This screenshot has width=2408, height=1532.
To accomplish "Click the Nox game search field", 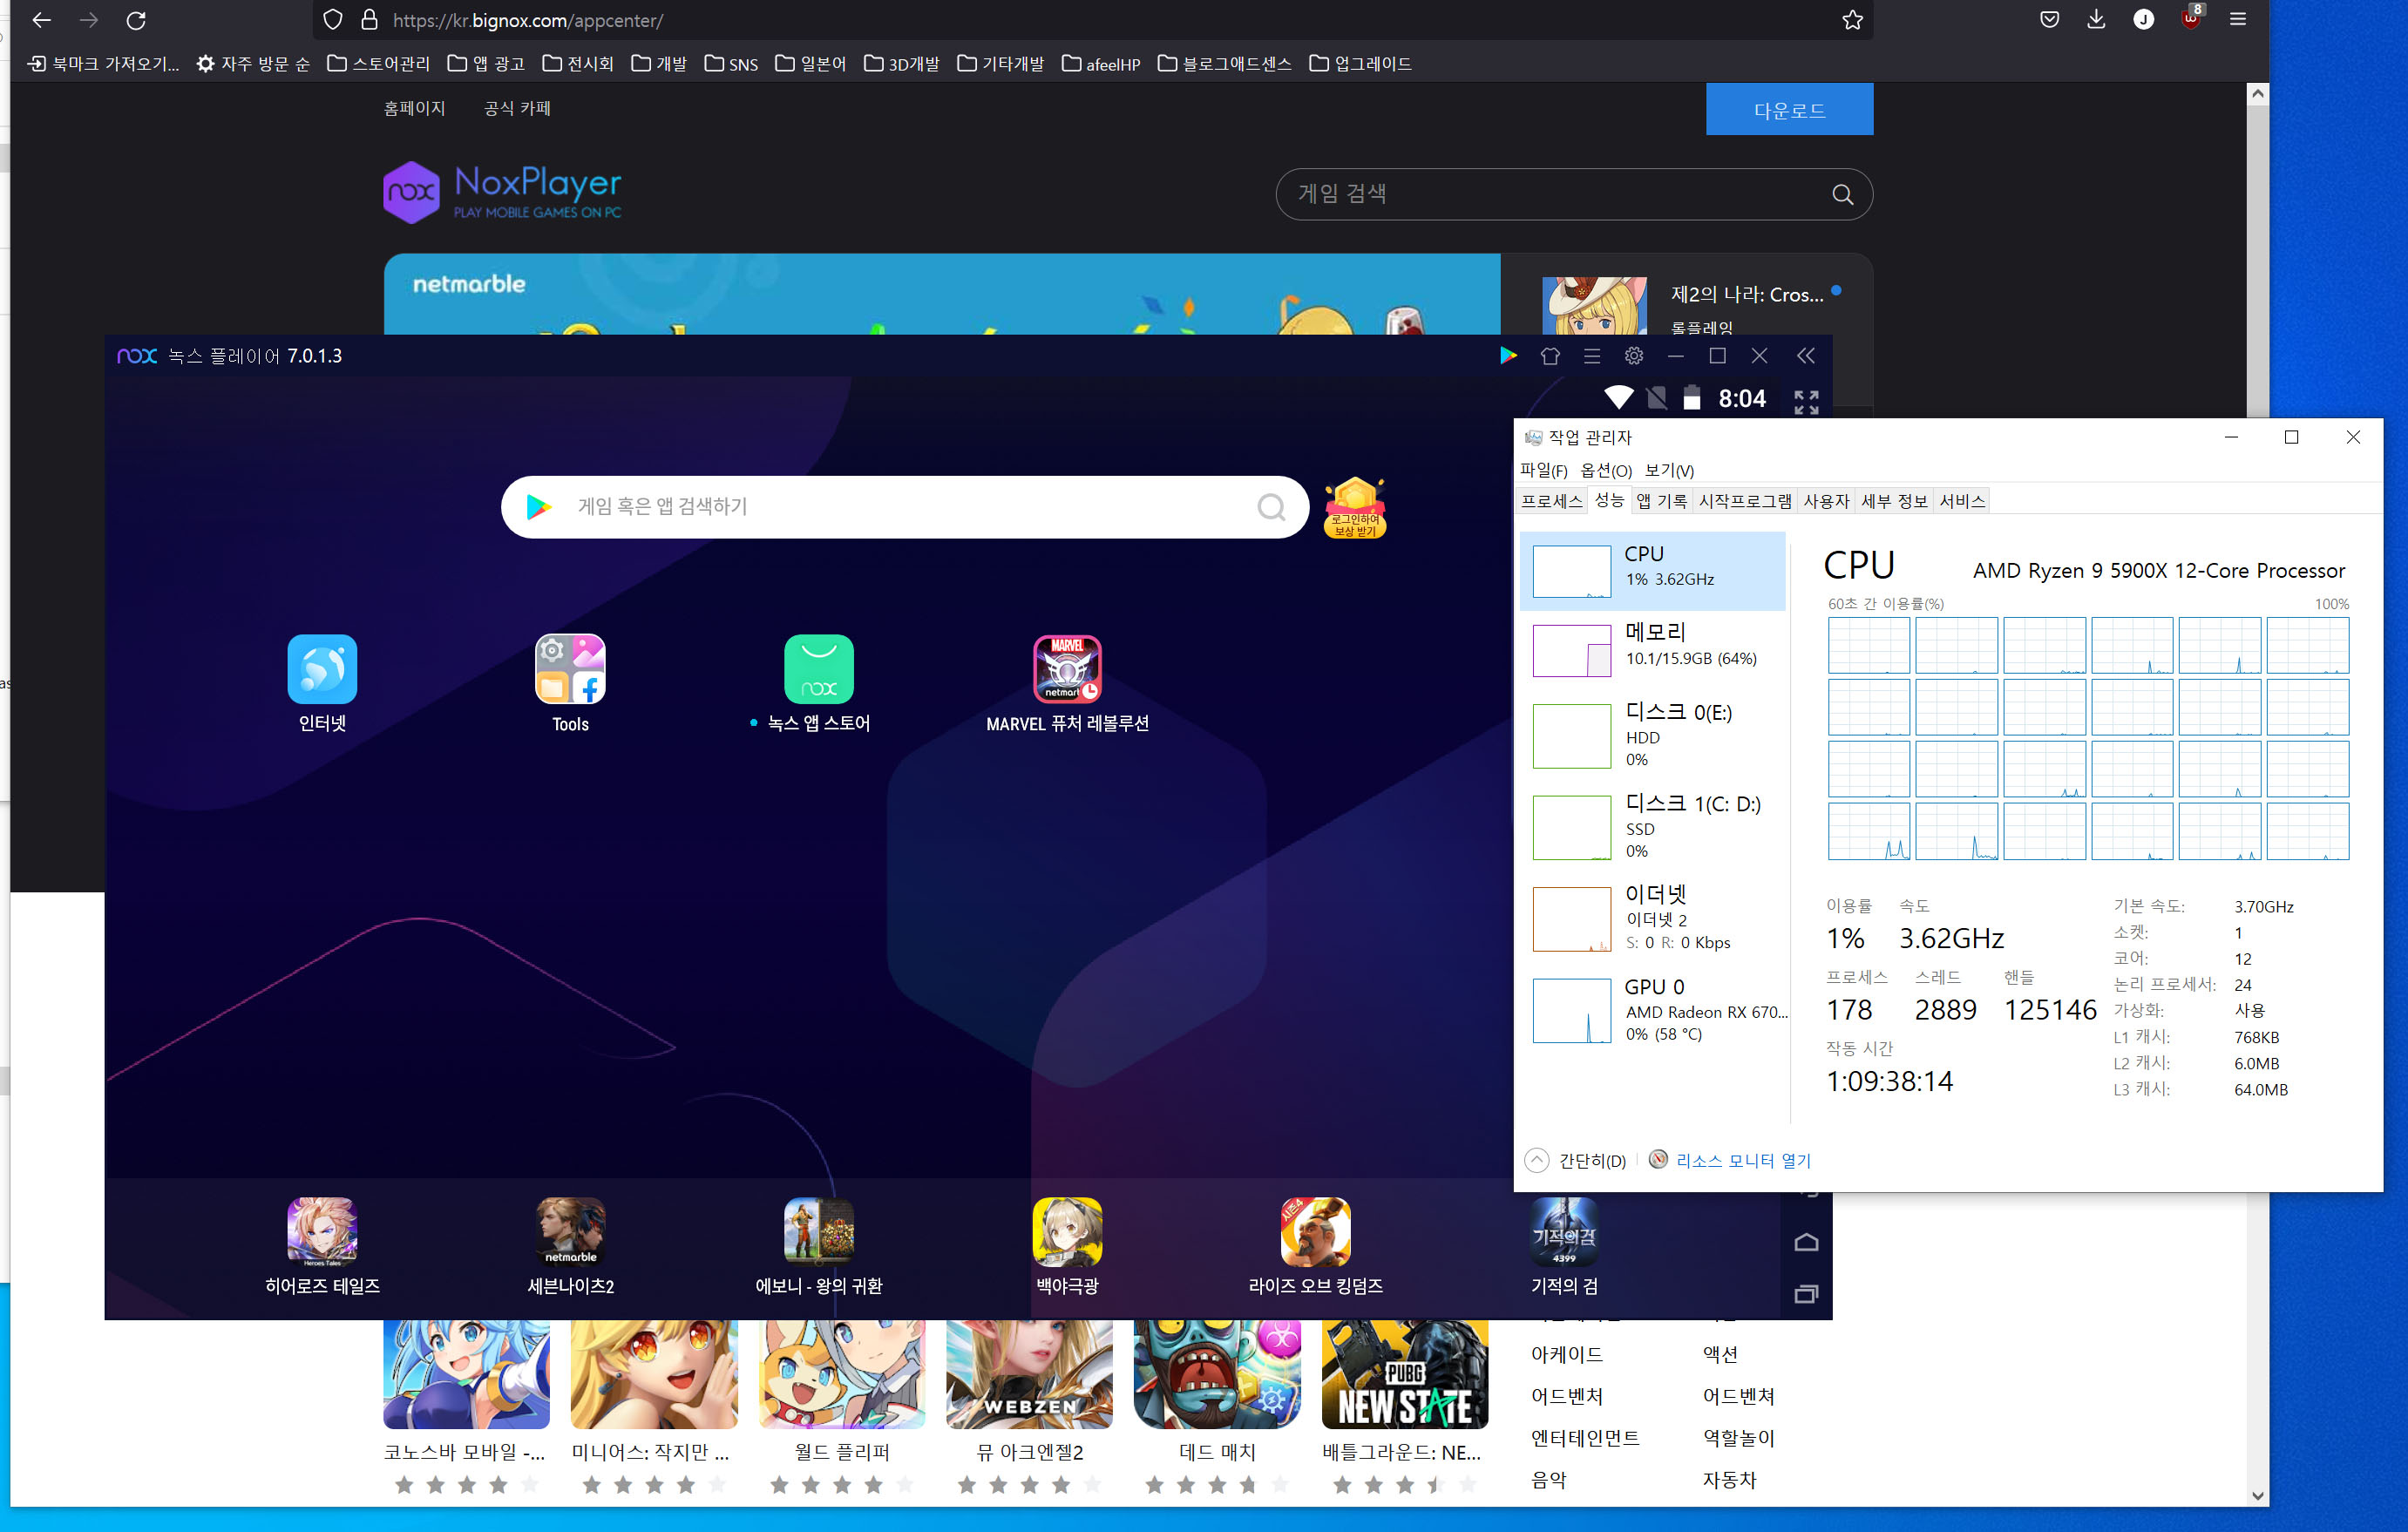I will click(900, 507).
